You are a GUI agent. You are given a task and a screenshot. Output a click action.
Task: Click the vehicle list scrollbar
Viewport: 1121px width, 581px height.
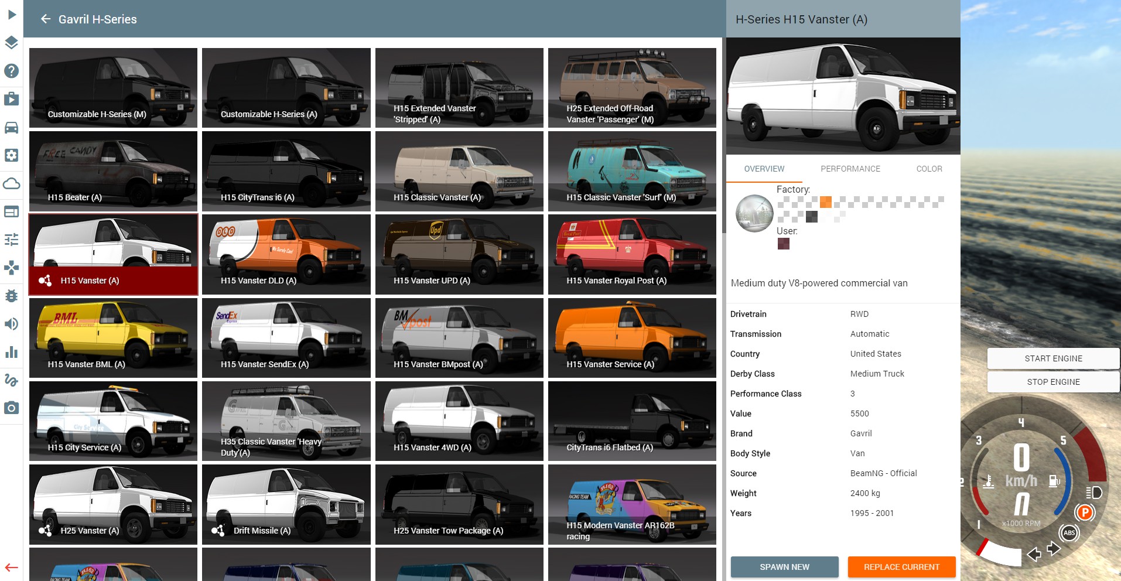tap(724, 136)
